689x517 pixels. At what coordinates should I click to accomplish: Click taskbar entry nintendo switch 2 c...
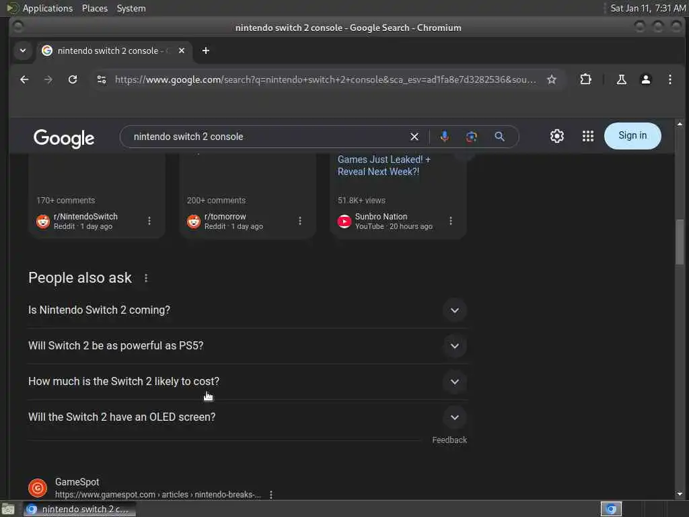tap(79, 509)
